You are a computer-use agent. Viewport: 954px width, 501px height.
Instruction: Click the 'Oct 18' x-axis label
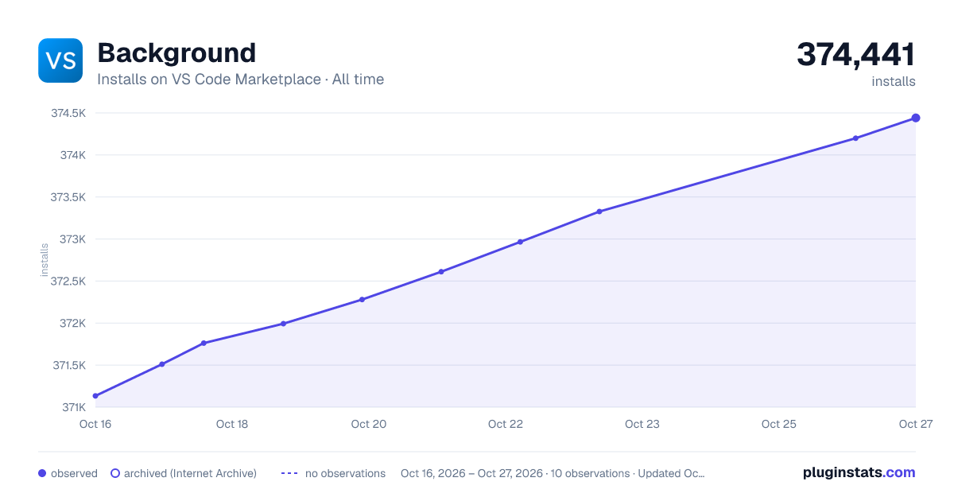(232, 424)
